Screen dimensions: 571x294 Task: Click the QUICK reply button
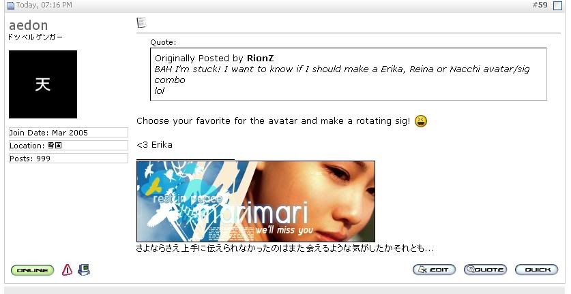pyautogui.click(x=536, y=269)
